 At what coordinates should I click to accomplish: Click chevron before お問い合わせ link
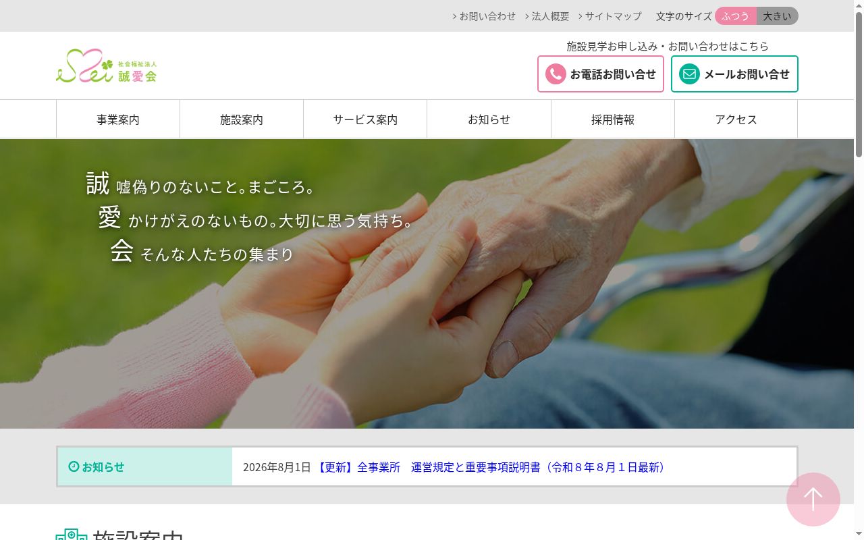455,16
